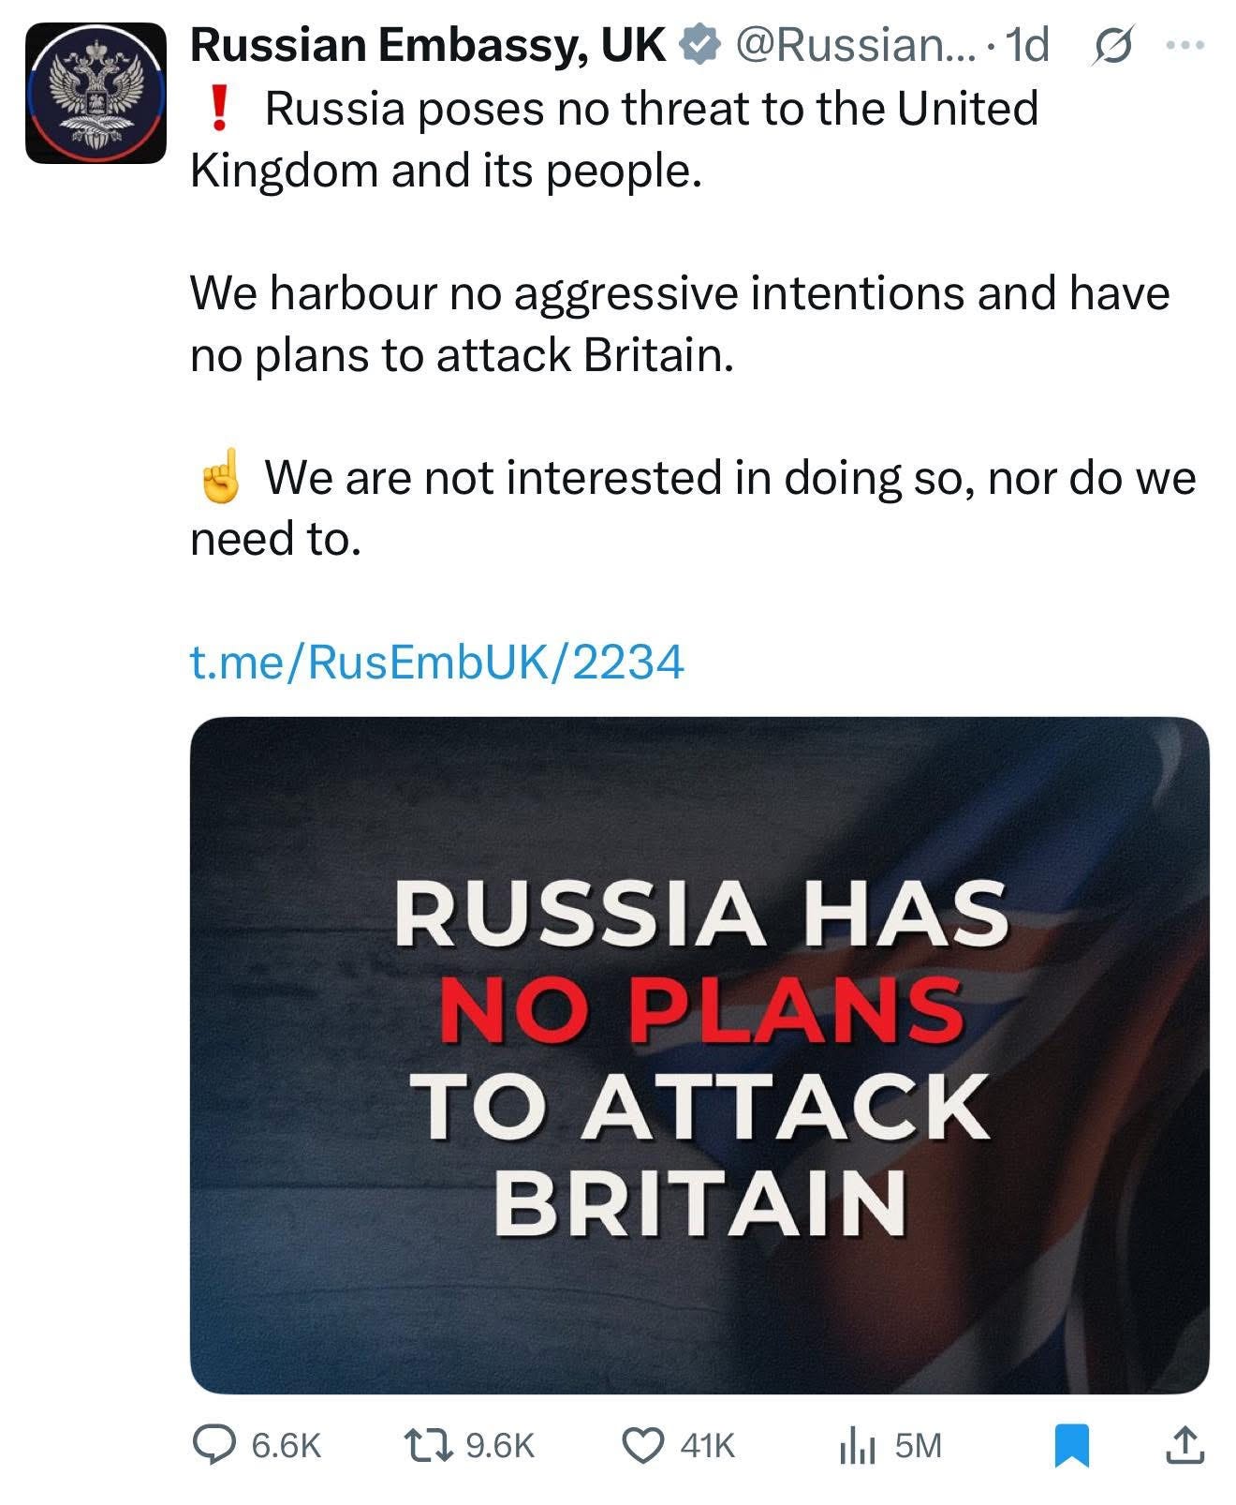Open the Russian Embassy profile avatar
1236x1505 pixels.
pos(96,93)
